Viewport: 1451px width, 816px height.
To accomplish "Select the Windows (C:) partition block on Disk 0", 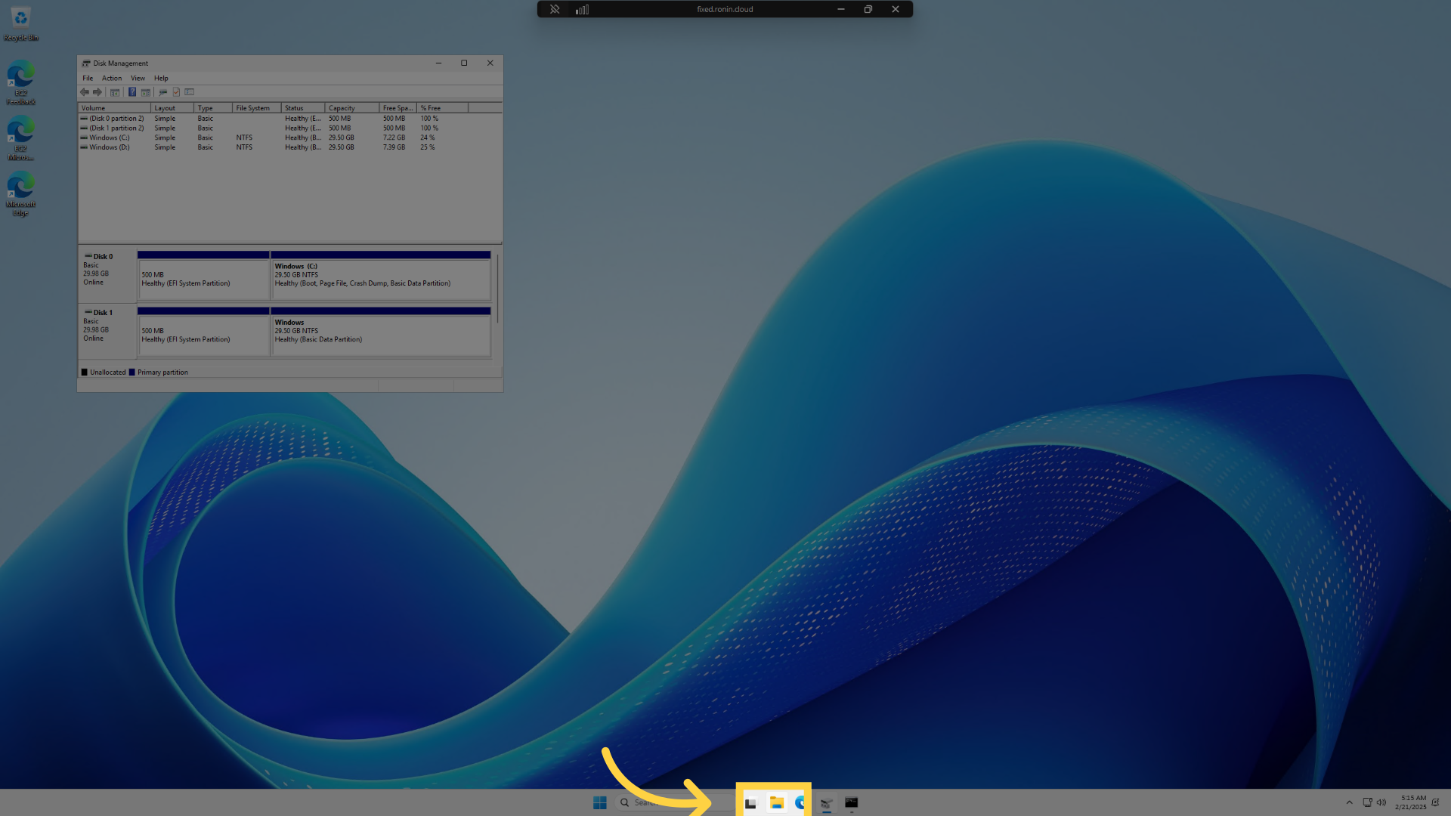I will pyautogui.click(x=381, y=276).
